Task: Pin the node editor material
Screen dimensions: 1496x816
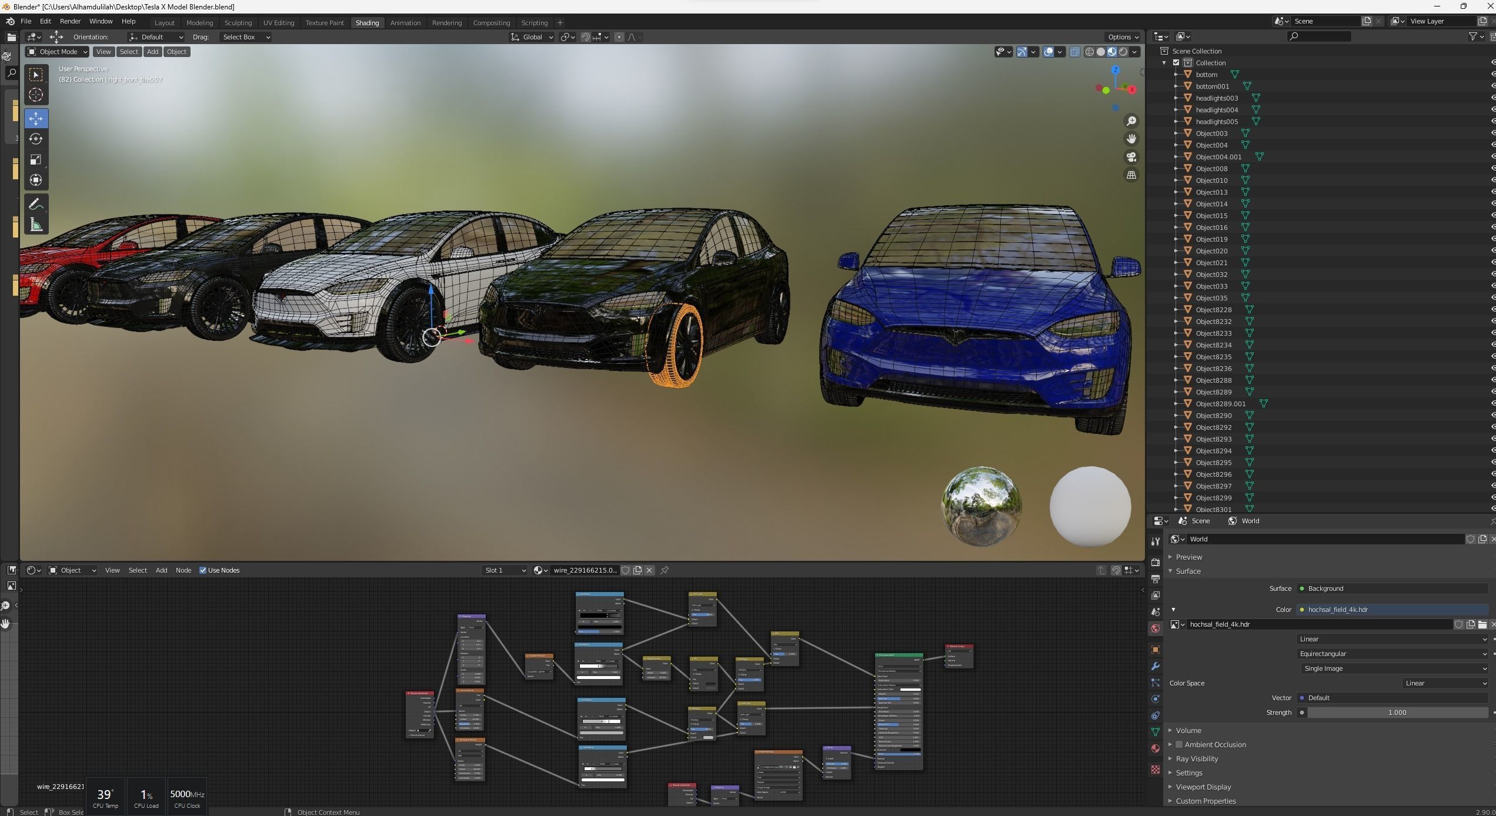Action: click(664, 570)
